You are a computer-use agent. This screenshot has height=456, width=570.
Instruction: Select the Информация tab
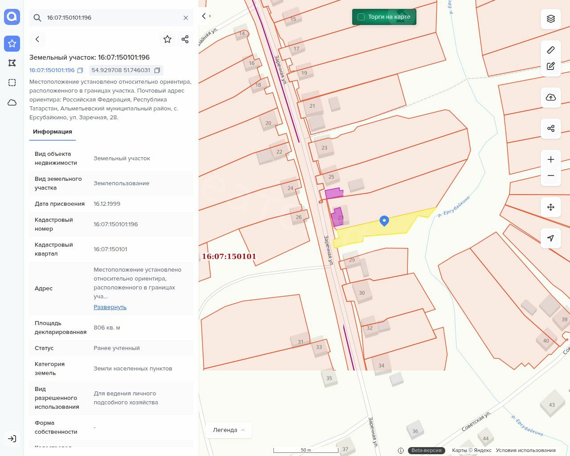(53, 132)
